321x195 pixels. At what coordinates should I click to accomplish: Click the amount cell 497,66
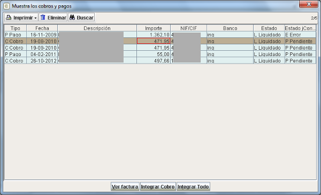point(154,61)
